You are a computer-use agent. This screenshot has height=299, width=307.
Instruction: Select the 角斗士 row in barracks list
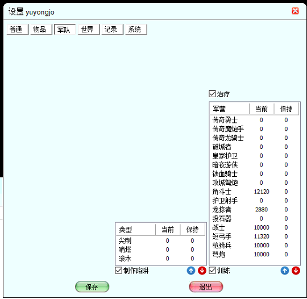(255, 192)
